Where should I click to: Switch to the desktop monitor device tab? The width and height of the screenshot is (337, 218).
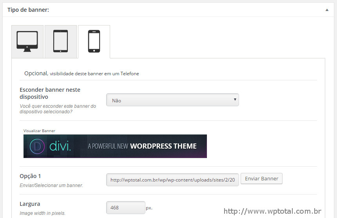tap(27, 42)
